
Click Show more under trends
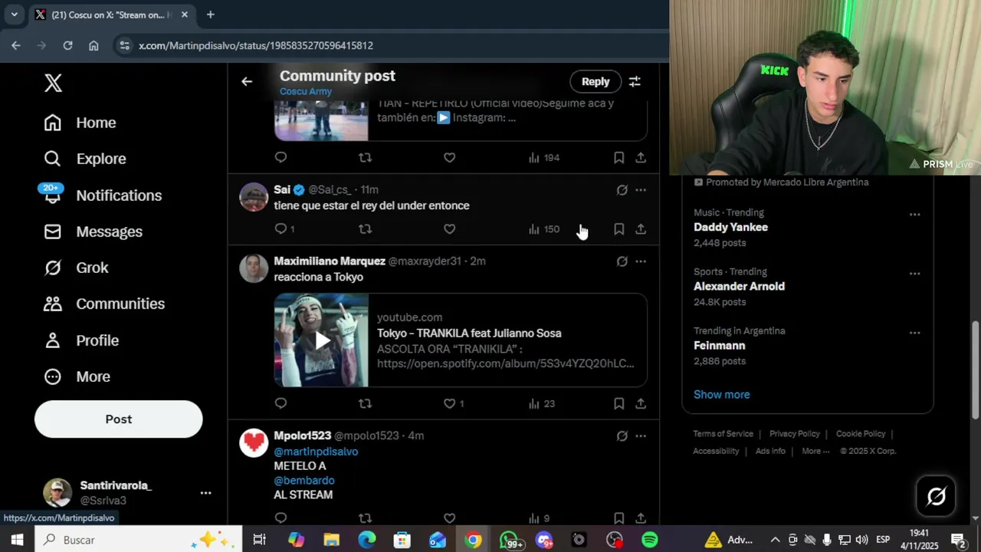coord(722,394)
